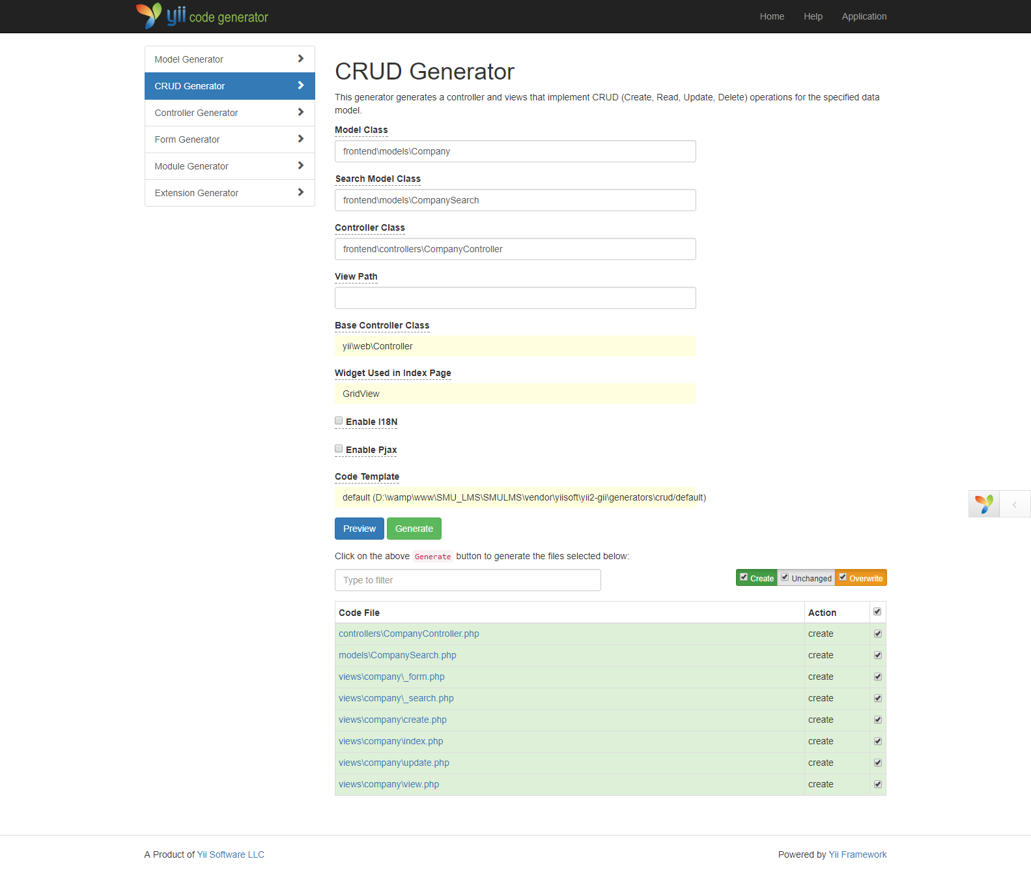Open views\company\view.php file link

click(x=389, y=784)
